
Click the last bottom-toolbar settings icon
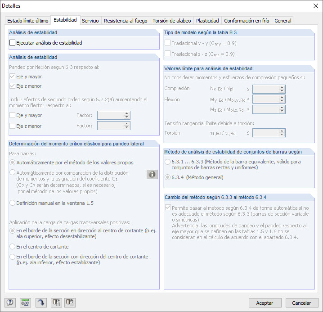(70, 303)
